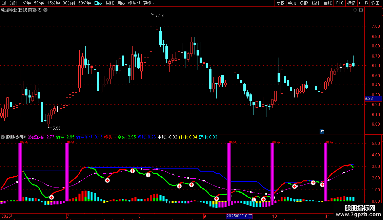Click the 做空周期: 3.16 legend value
Image resolution: width=383 pixels, height=220 pixels.
coord(89,137)
